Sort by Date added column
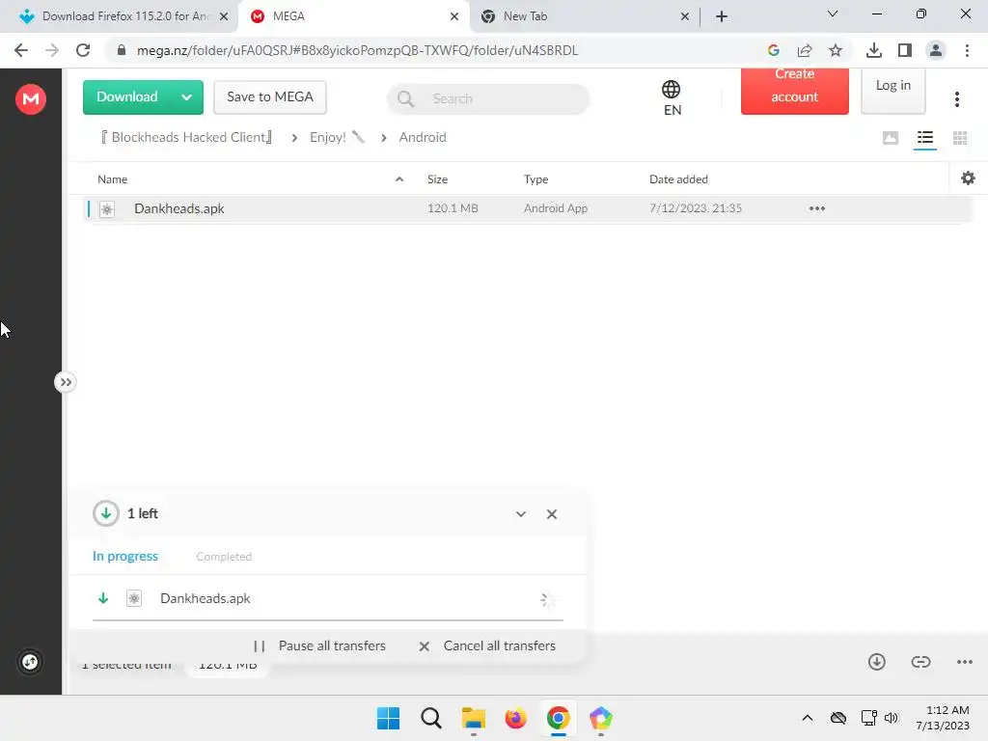The image size is (988, 741). pos(678,179)
